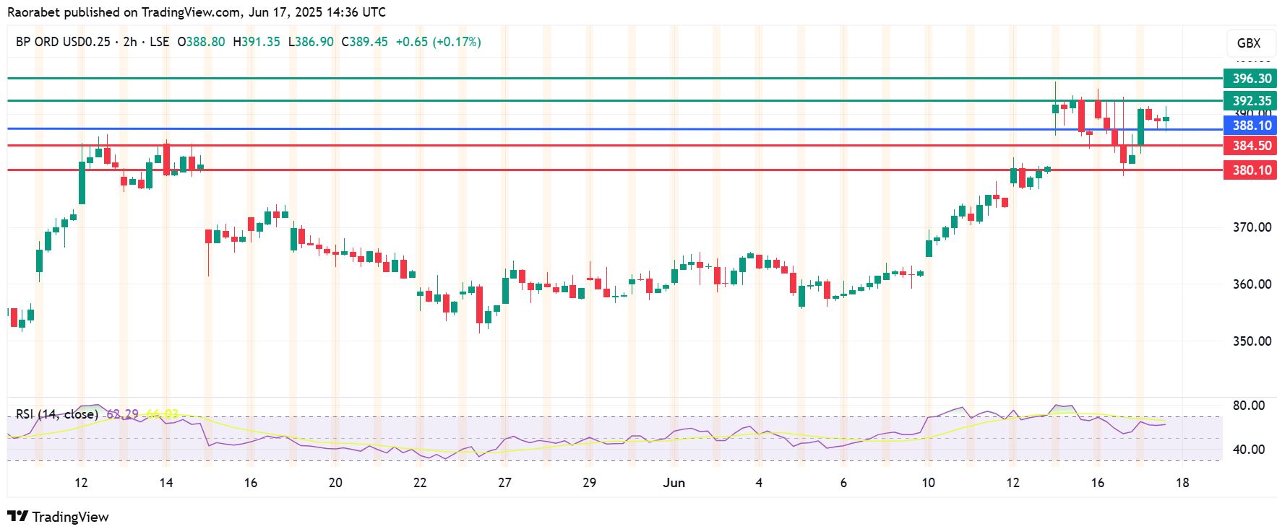Click the LSE exchange label

(159, 42)
